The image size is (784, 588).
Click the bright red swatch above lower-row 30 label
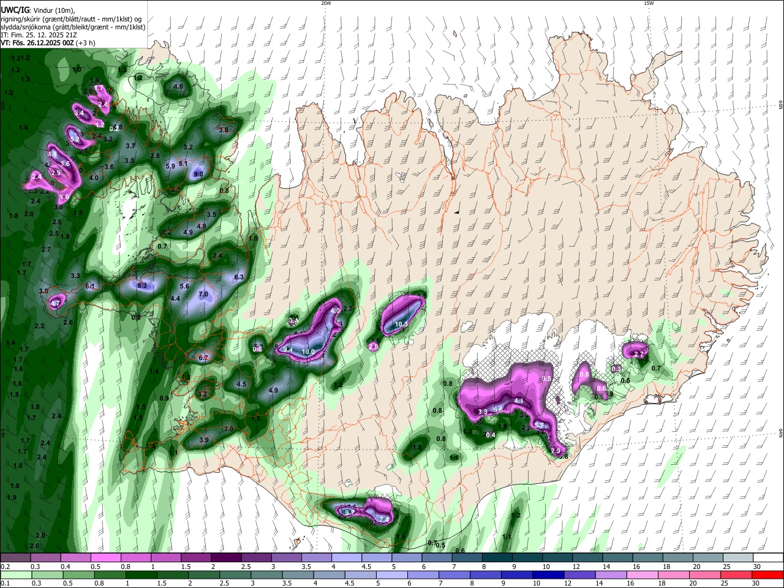coord(769,575)
